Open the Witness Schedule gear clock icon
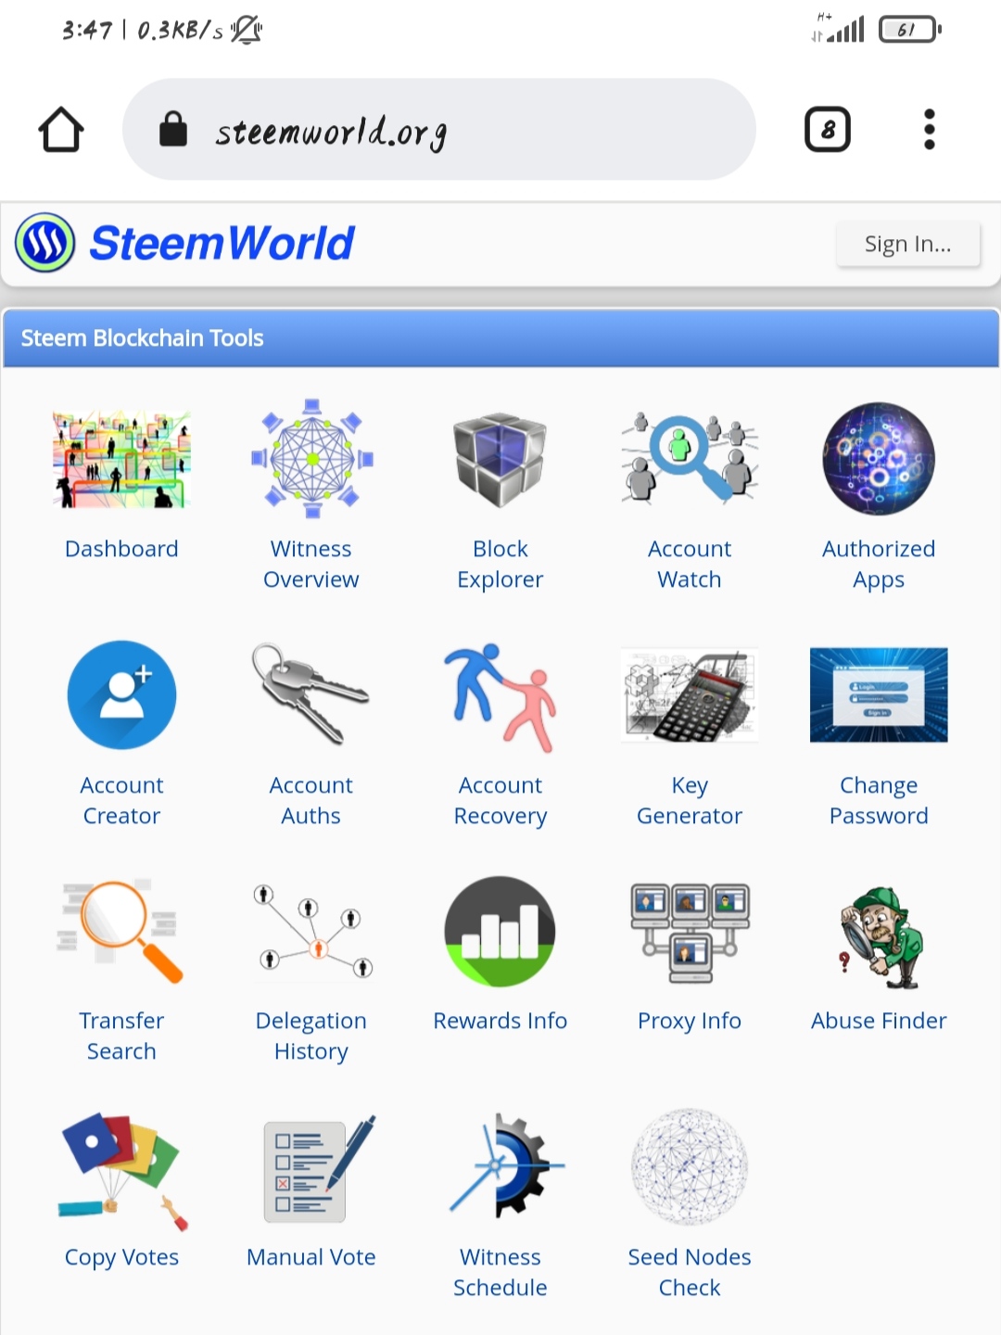The height and width of the screenshot is (1335, 1001). click(x=505, y=1166)
